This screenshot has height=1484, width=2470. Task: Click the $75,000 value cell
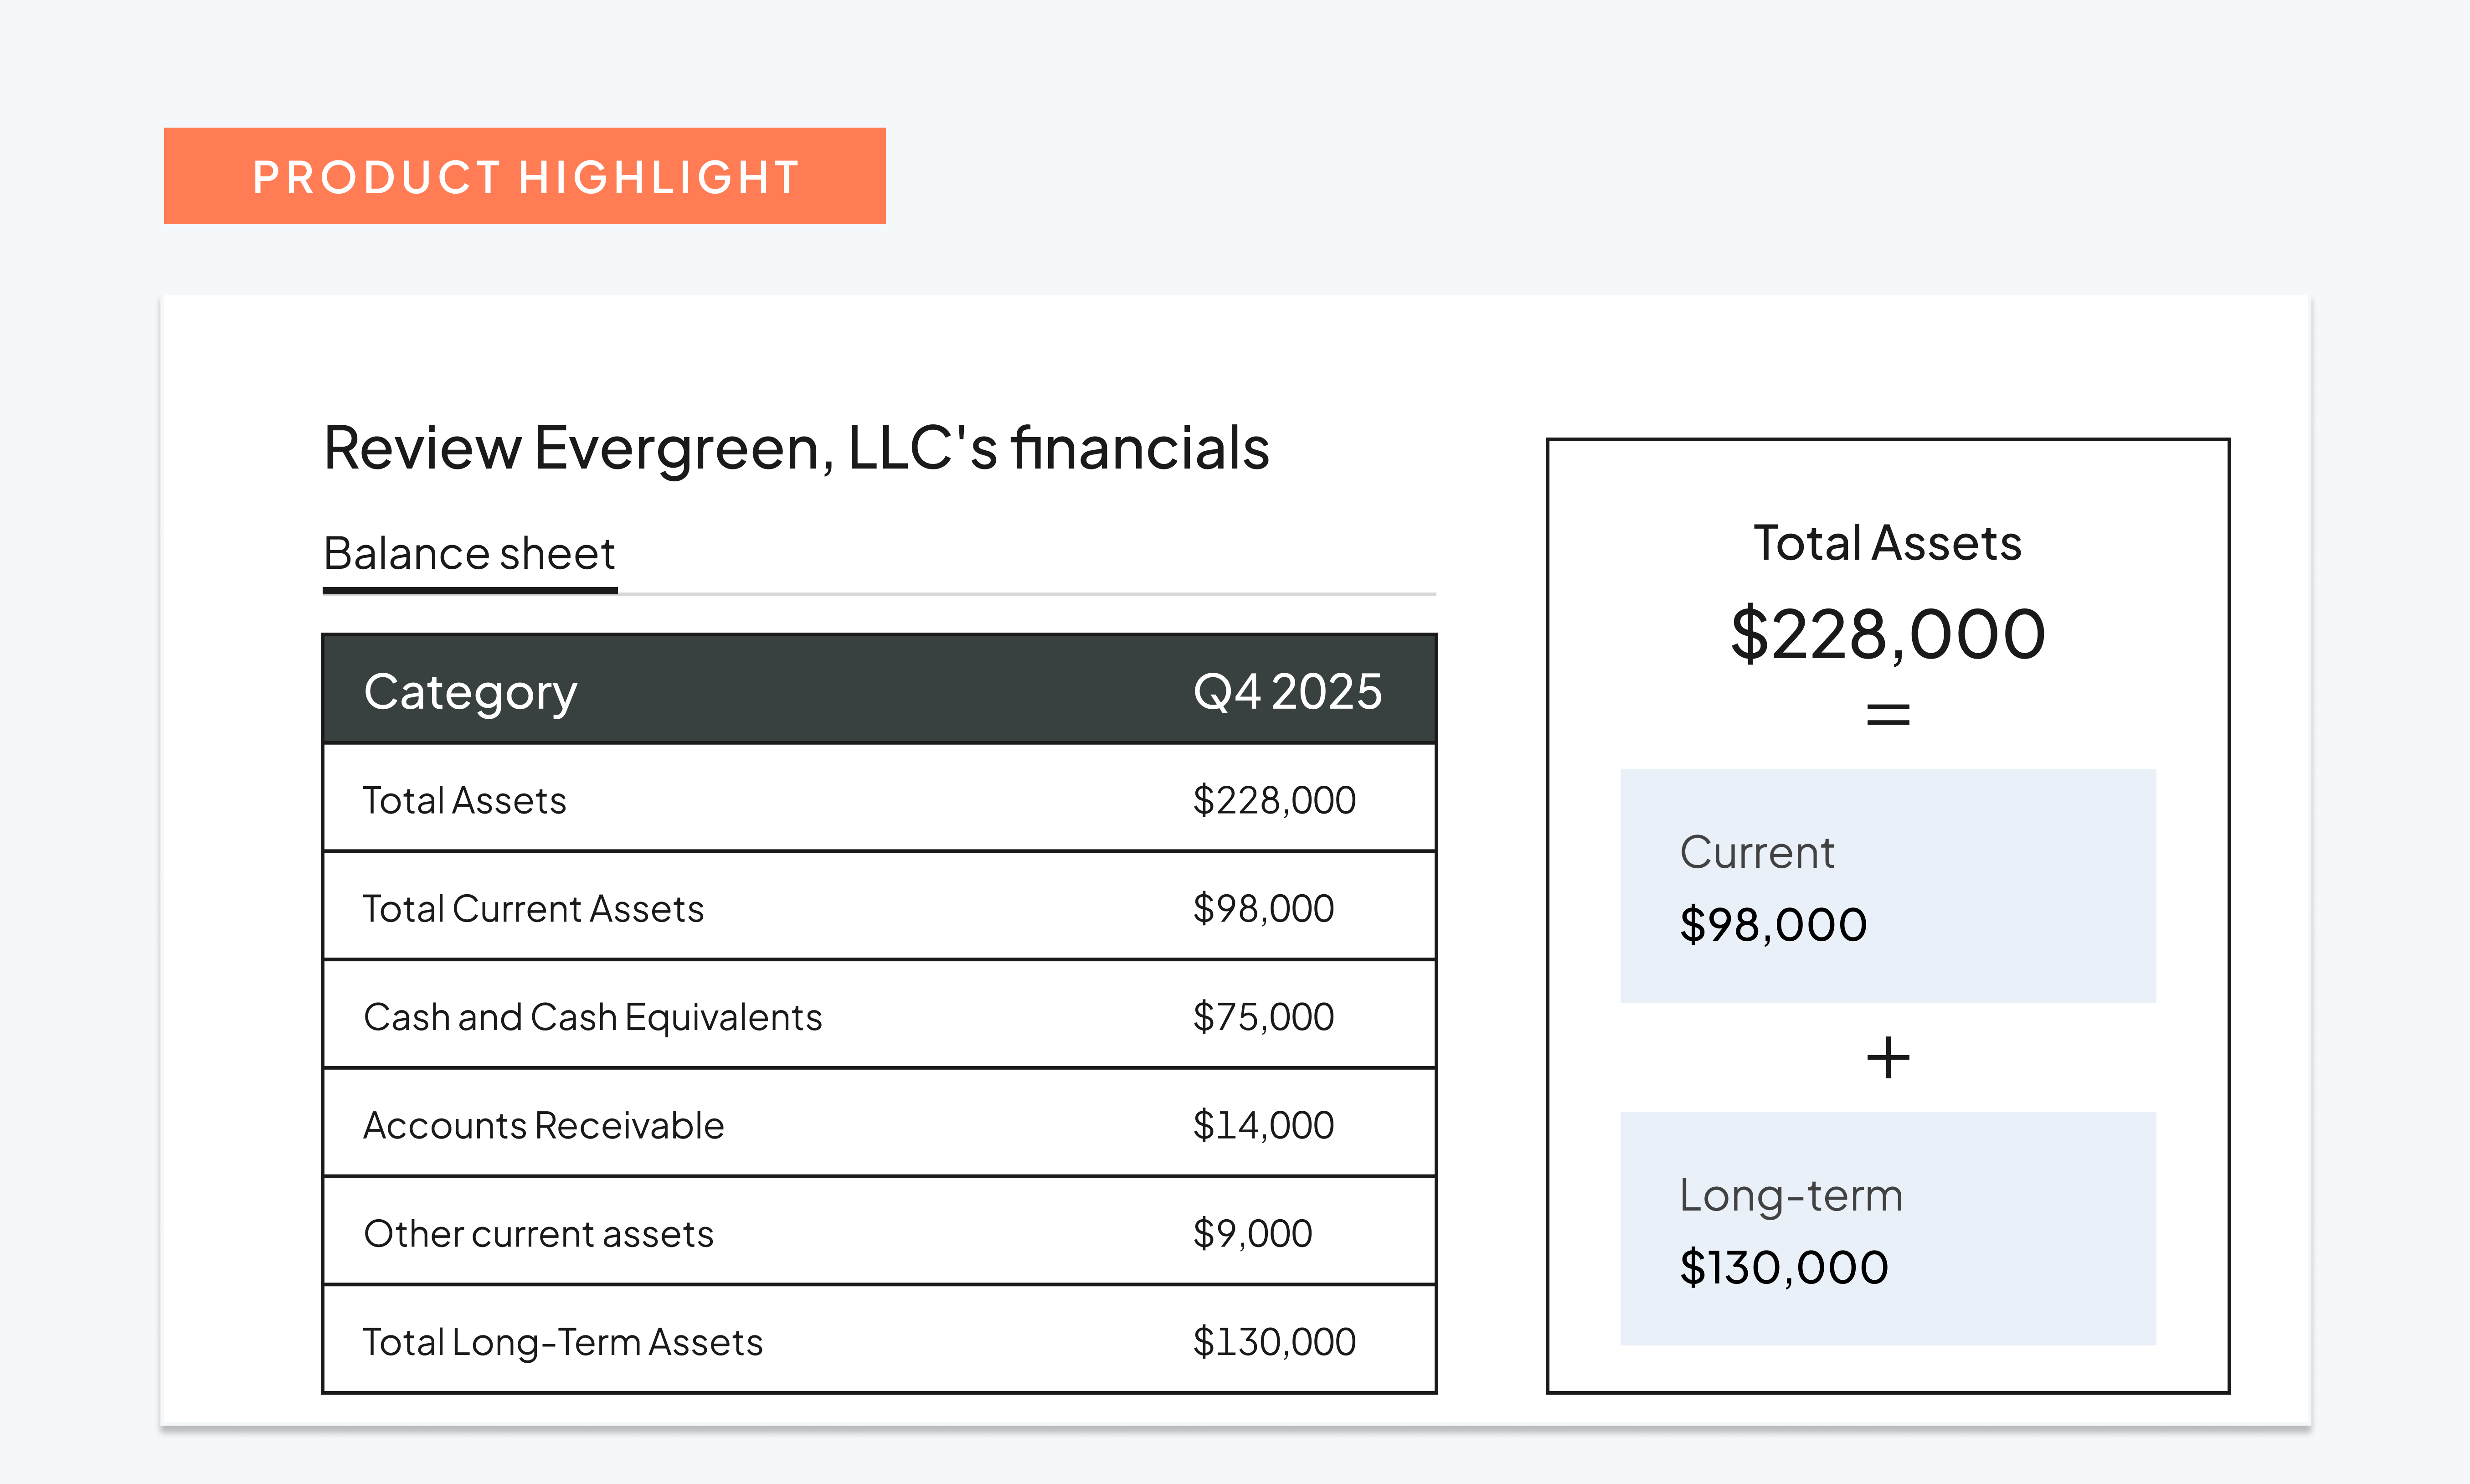click(1261, 1016)
